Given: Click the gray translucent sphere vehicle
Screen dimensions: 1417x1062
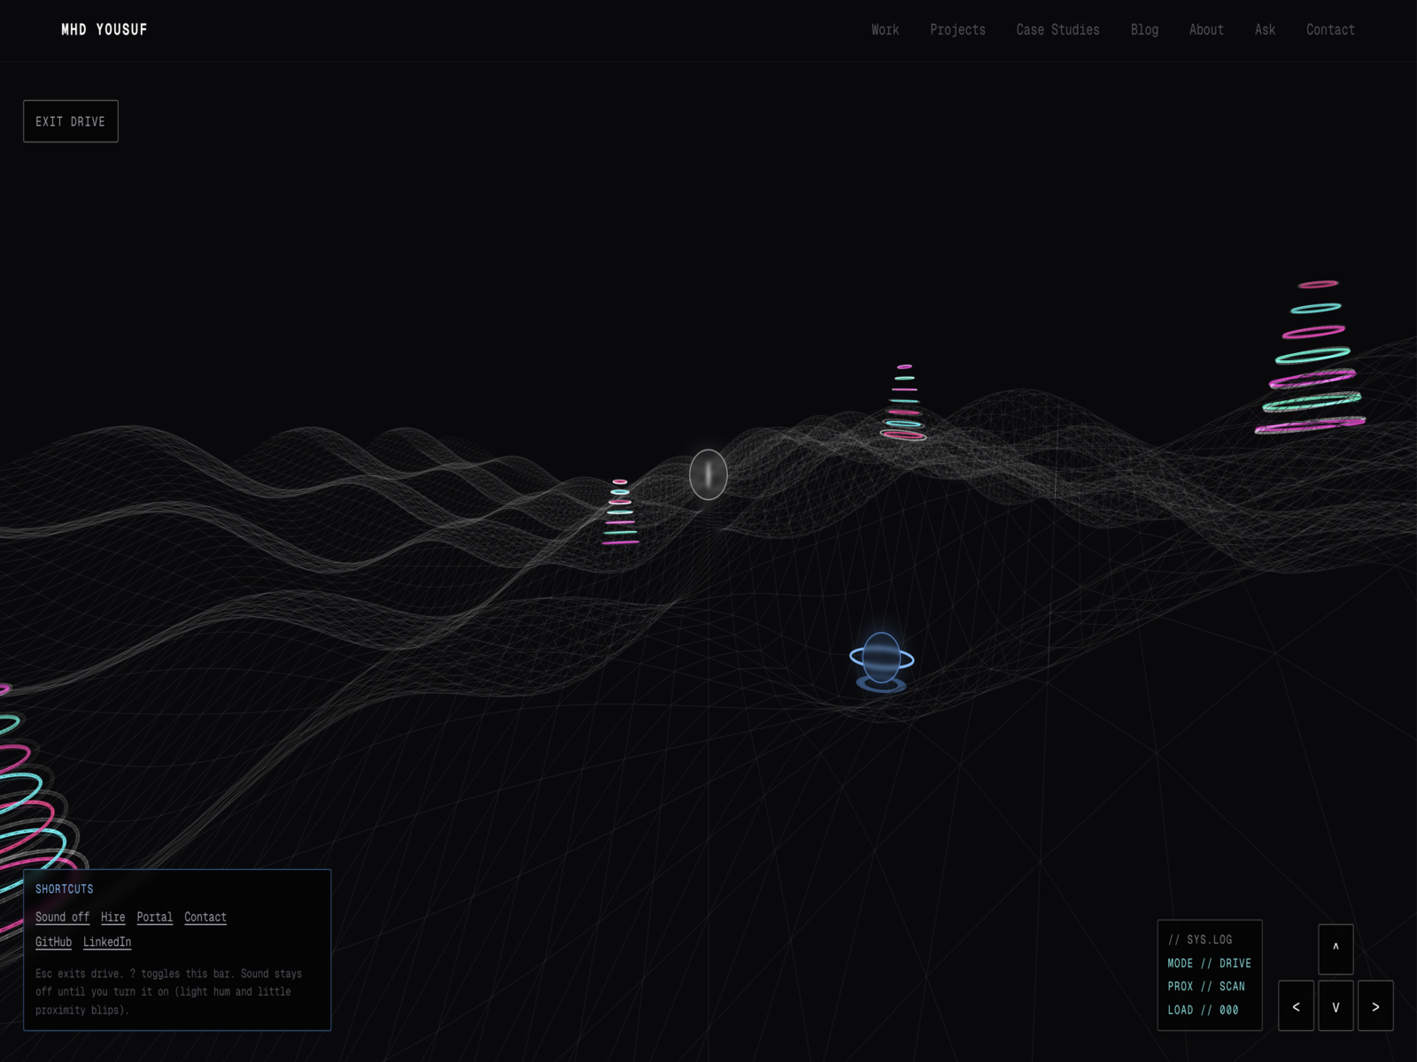Looking at the screenshot, I should click(x=708, y=474).
